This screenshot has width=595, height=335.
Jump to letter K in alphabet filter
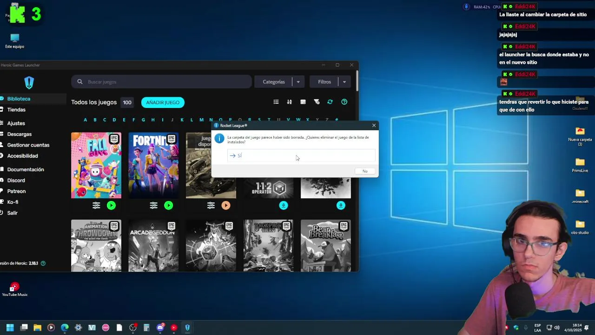point(182,120)
